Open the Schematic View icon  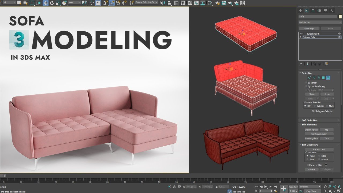pyautogui.click(x=210, y=3)
